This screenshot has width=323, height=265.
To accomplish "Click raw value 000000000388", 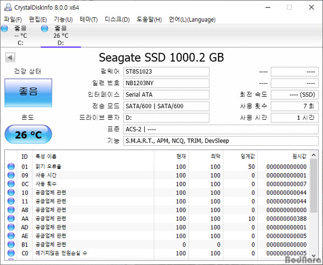I will [x=286, y=219].
